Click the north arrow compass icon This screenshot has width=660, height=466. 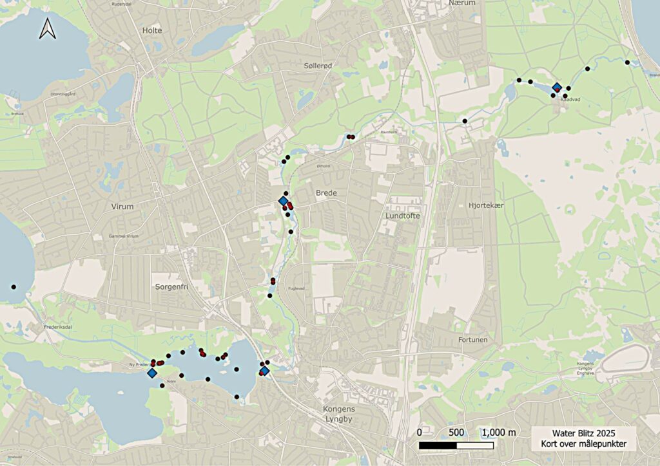48,28
